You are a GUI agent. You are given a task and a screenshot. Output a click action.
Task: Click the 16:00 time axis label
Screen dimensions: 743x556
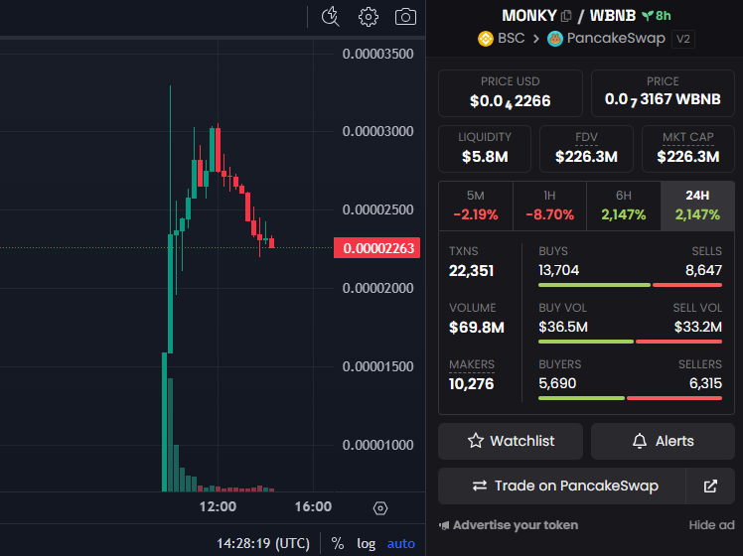pos(313,506)
